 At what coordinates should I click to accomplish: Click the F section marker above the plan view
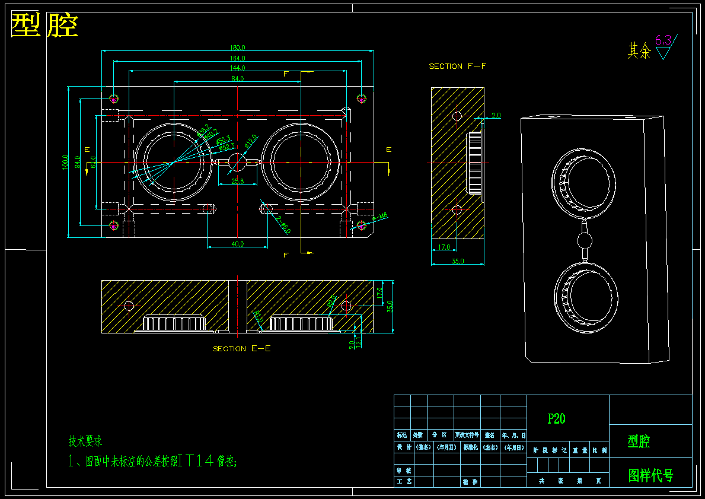(x=286, y=74)
